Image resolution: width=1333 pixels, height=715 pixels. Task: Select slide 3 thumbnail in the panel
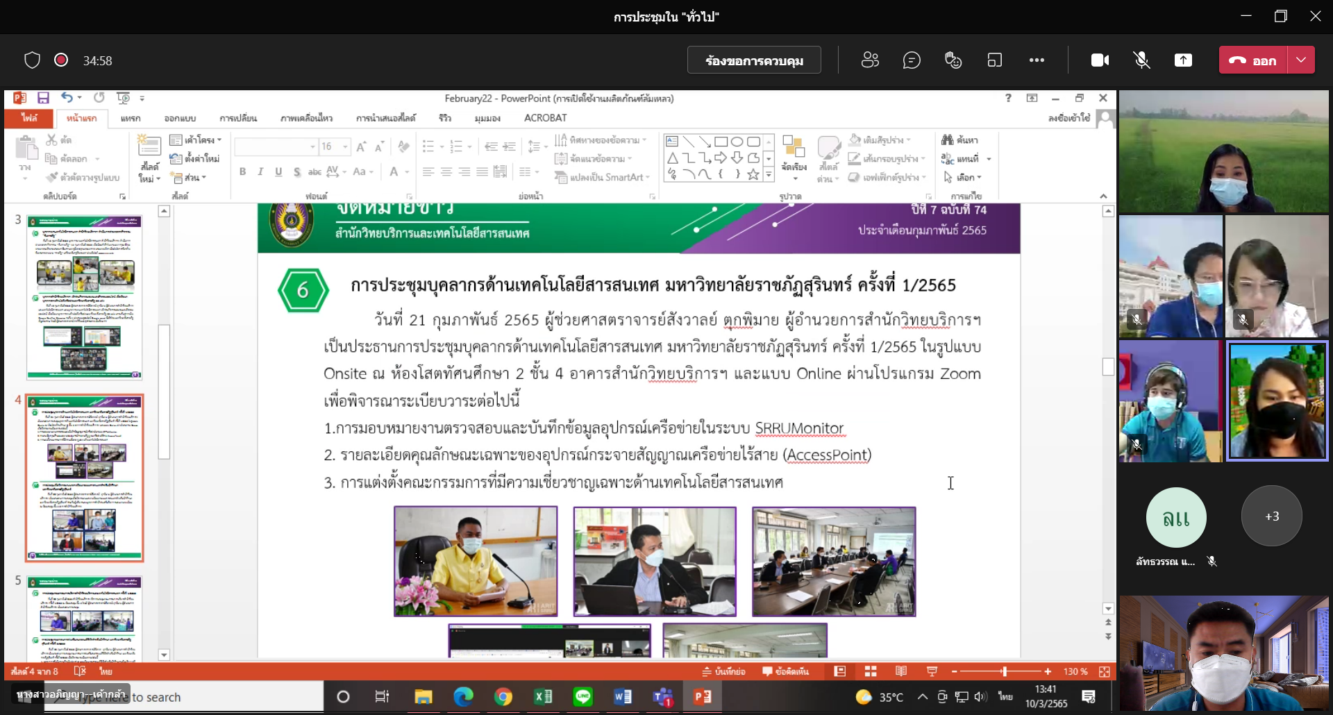click(84, 297)
